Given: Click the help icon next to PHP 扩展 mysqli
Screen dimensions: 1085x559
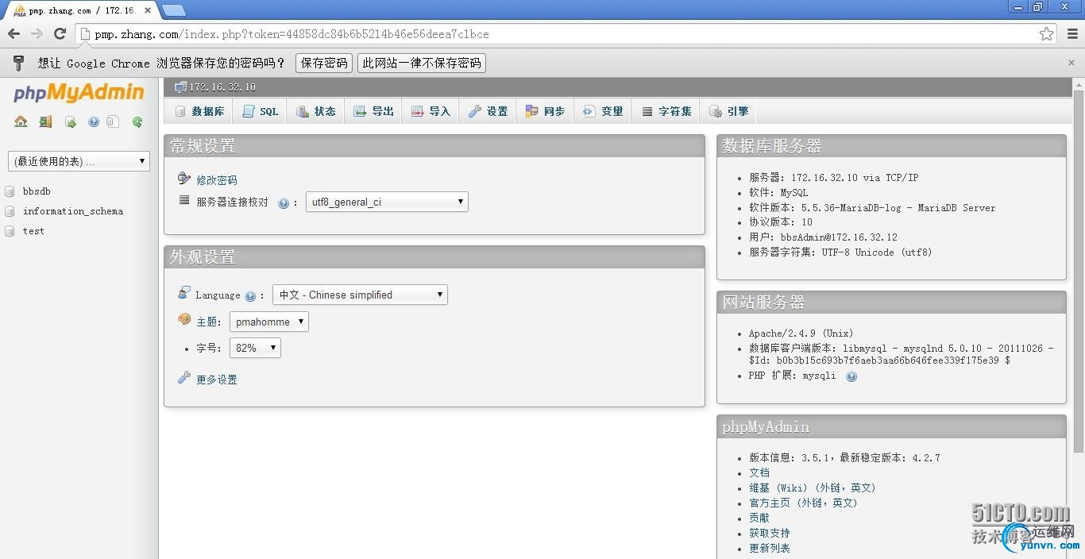Looking at the screenshot, I should (851, 376).
